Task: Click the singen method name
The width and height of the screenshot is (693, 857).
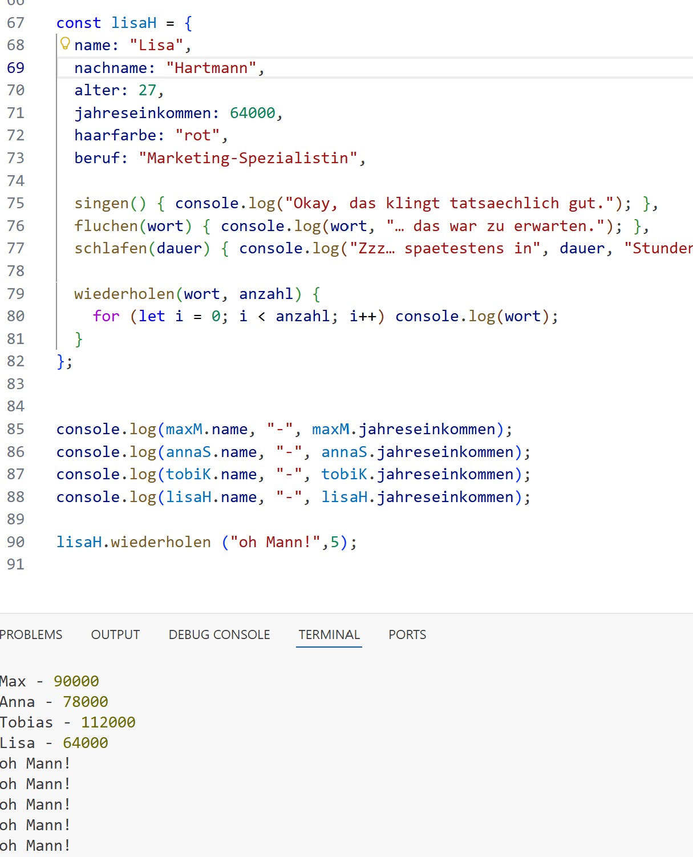Action: (102, 203)
